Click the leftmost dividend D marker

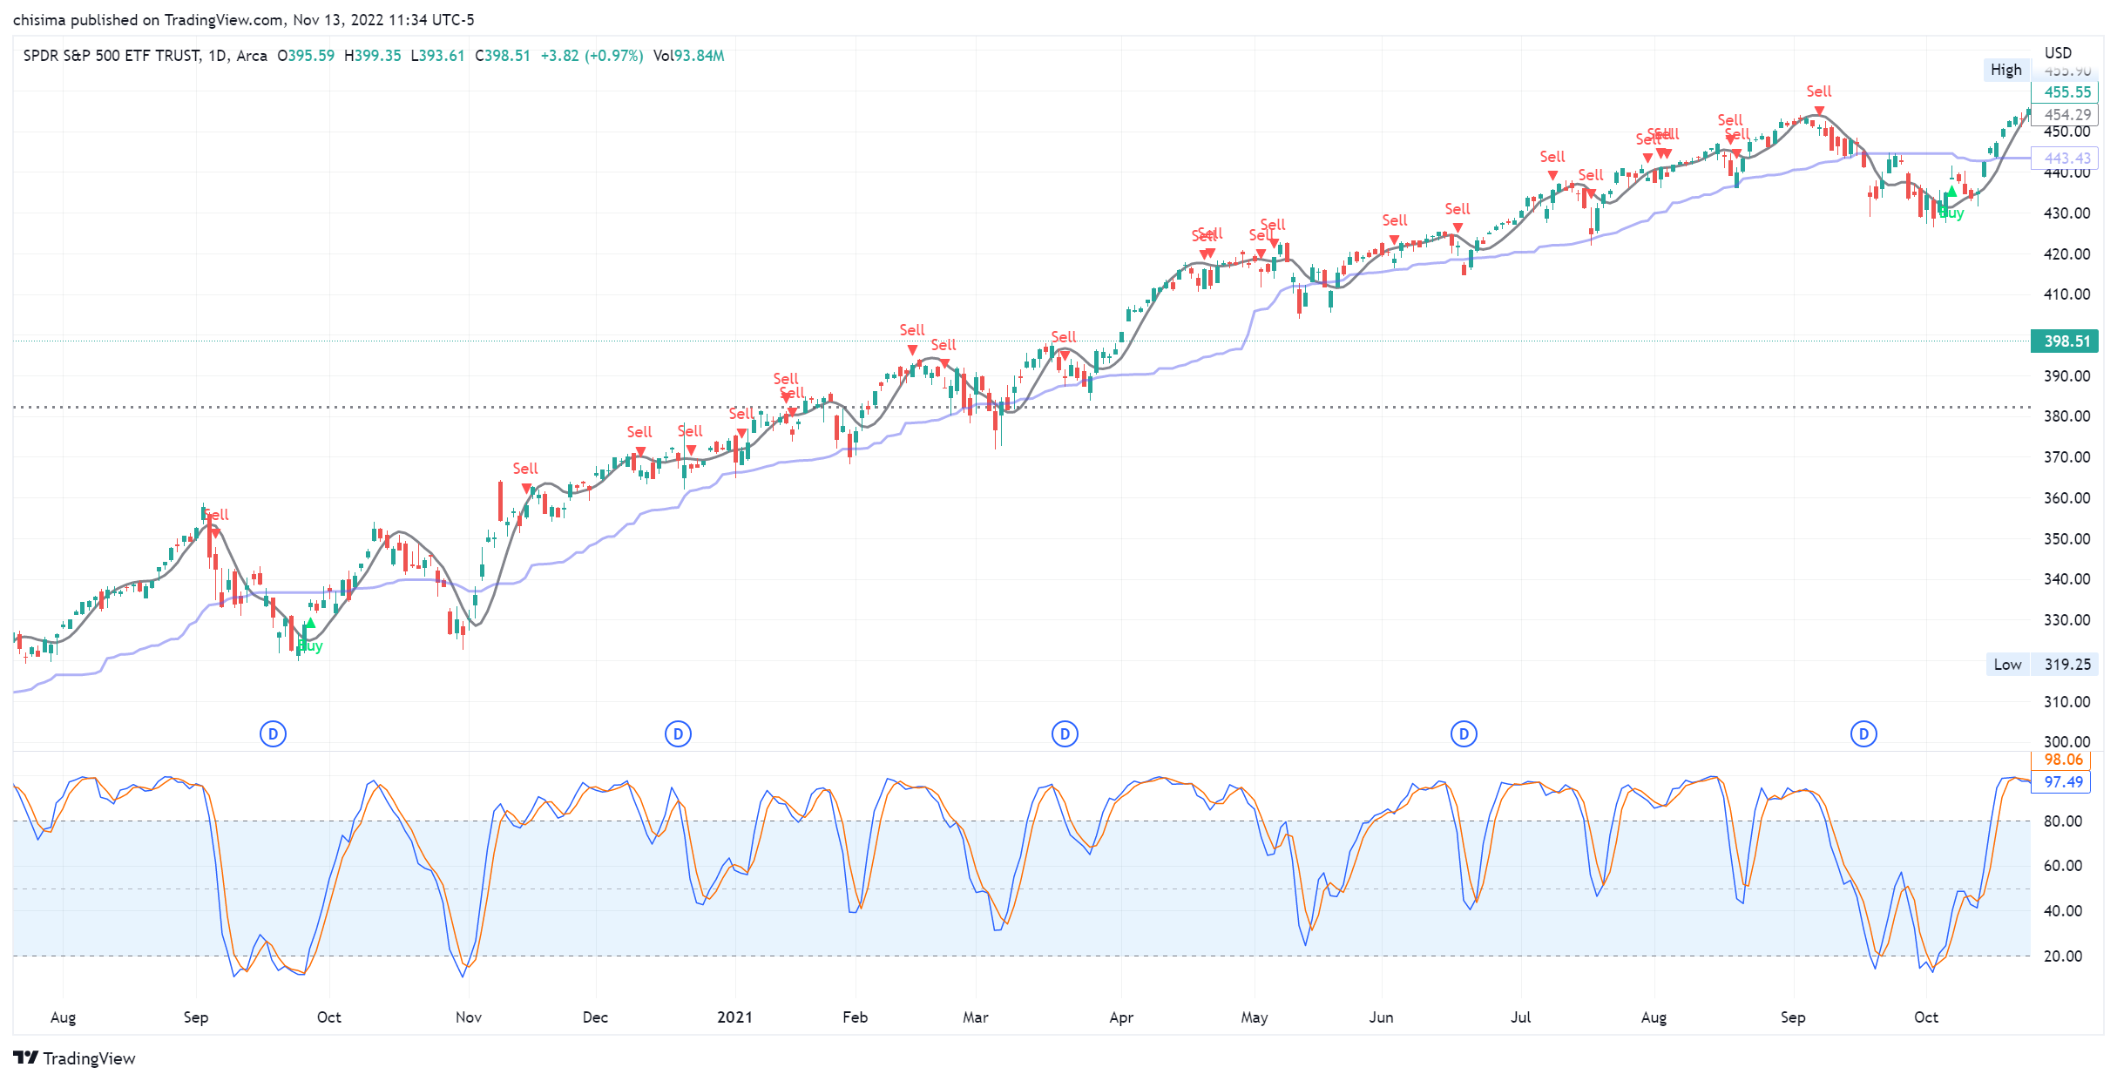pos(273,734)
